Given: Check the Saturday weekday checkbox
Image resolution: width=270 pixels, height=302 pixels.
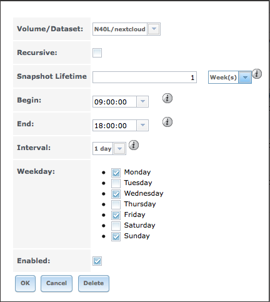Looking at the screenshot, I should pyautogui.click(x=116, y=226).
